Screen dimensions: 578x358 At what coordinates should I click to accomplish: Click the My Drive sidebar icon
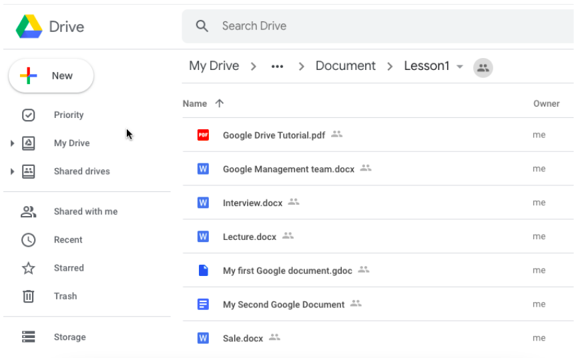(29, 143)
